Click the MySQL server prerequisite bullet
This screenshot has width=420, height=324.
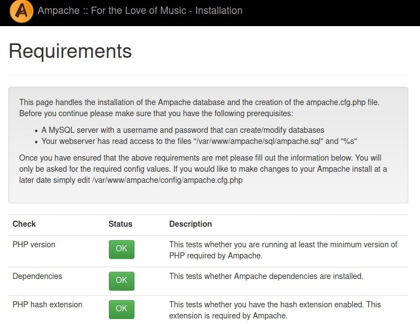pos(183,130)
